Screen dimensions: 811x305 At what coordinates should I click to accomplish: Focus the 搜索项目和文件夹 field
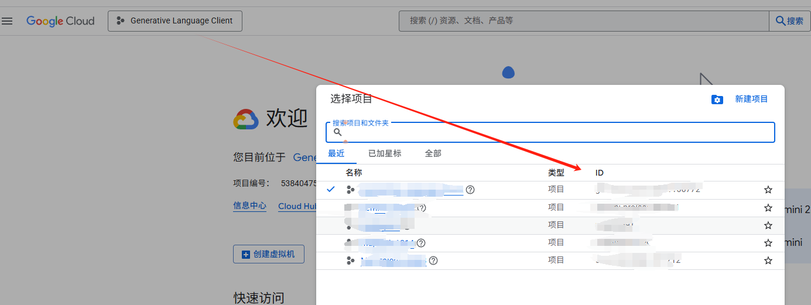[x=550, y=132]
